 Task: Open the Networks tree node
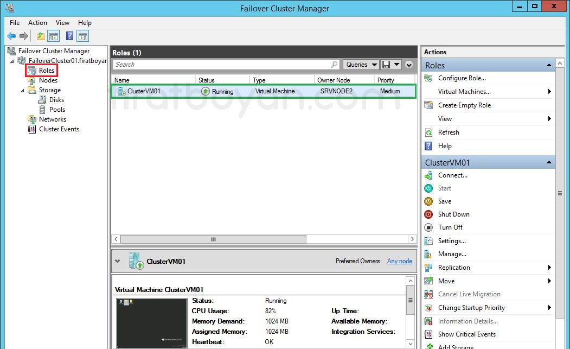pos(53,119)
